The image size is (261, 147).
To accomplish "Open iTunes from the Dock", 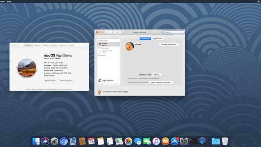I will coord(156,141).
